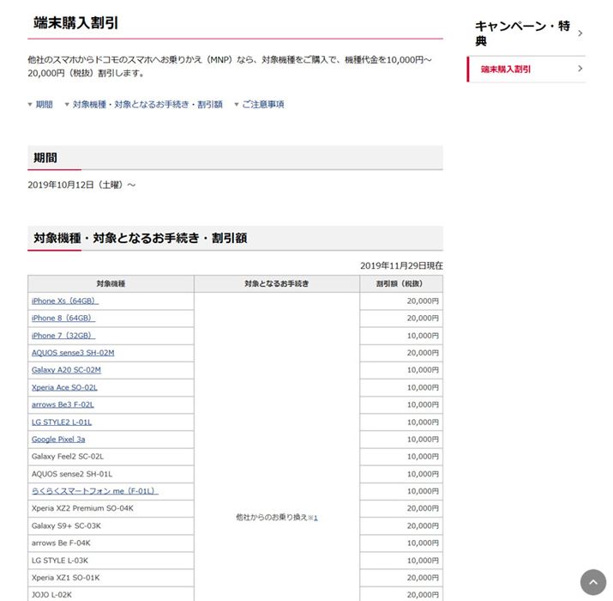Open the iPhone 7 (32GB) link
613x601 pixels.
pos(63,336)
